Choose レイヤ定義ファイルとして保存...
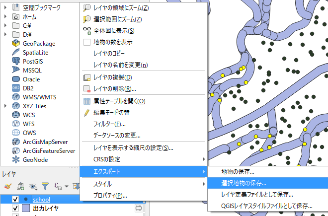Image resolution: width=328 pixels, height=216 pixels. [x=268, y=195]
